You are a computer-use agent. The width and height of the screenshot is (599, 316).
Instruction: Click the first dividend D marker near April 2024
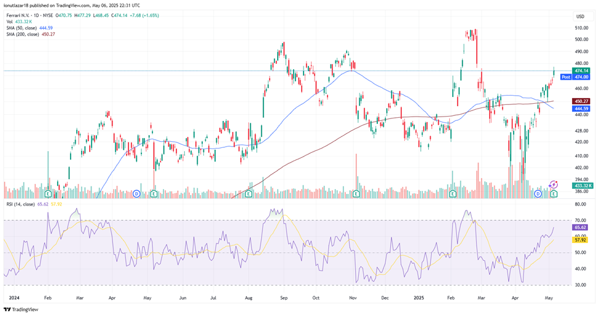click(136, 193)
